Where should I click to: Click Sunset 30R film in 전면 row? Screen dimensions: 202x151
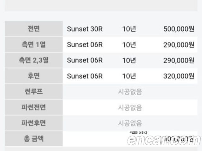click(x=85, y=29)
